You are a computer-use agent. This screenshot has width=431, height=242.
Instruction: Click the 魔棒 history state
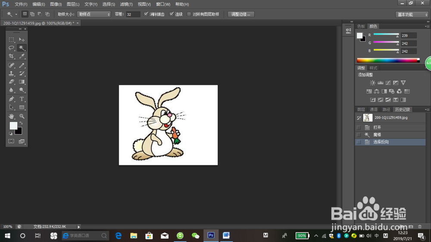coord(377,135)
